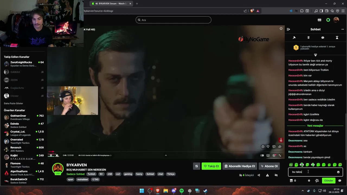Mute the video volume
The width and height of the screenshot is (347, 195).
(x=57, y=155)
